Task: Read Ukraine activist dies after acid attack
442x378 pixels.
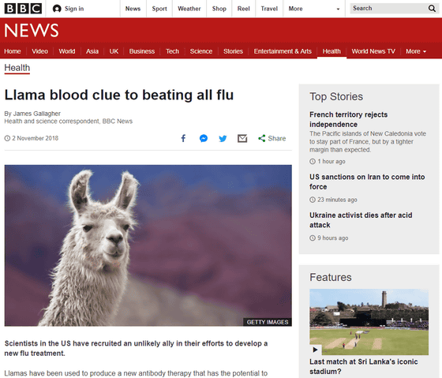Action: tap(361, 220)
